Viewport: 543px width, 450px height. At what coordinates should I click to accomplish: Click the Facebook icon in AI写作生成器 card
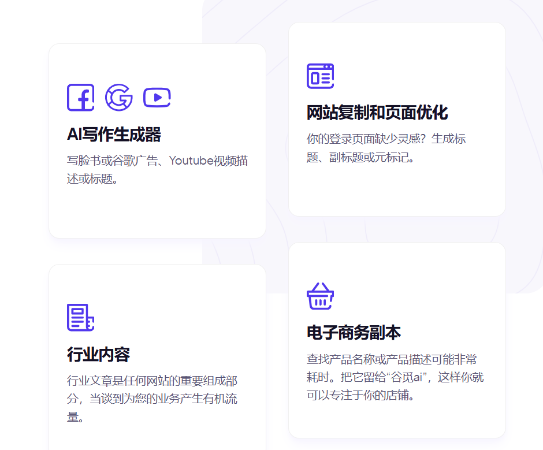(x=80, y=97)
